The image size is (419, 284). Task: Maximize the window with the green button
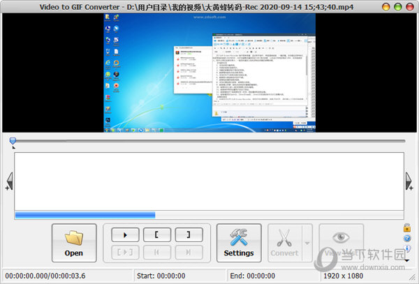coord(398,7)
